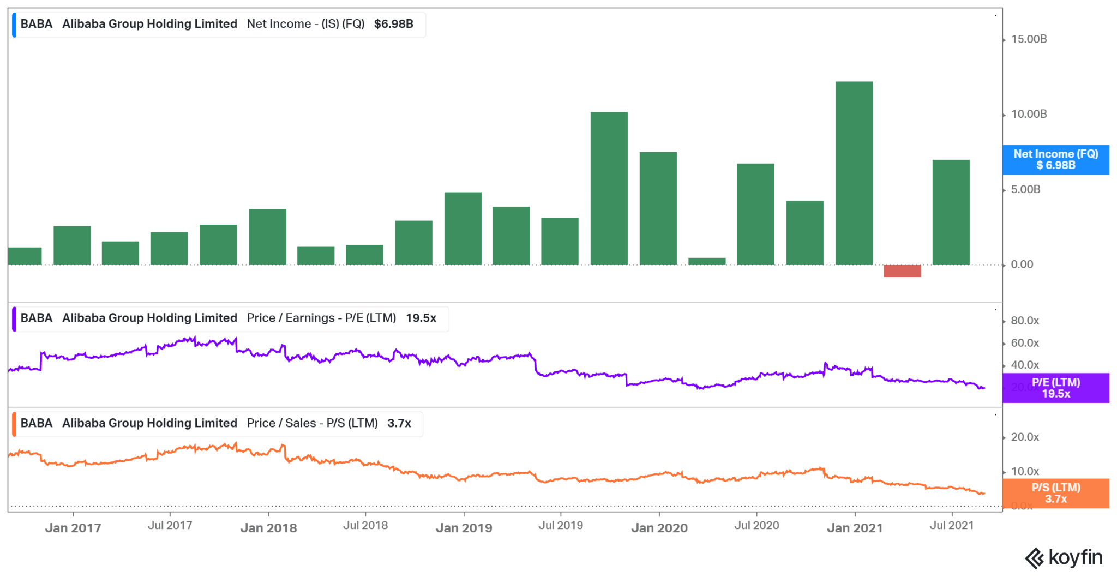Screen dimensions: 1117x577
Task: Select the blue Net Income (FQ) value tag
Action: tap(1055, 160)
